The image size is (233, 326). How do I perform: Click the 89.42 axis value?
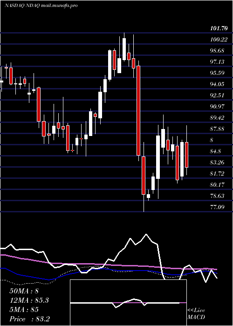click(217, 118)
